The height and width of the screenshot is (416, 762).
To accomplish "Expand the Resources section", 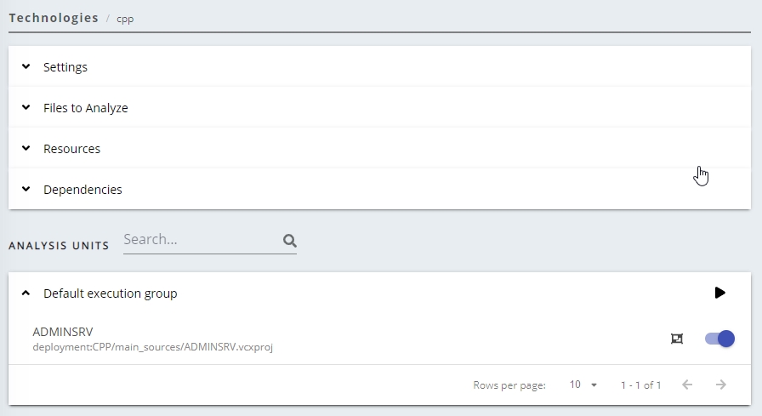I will 26,149.
